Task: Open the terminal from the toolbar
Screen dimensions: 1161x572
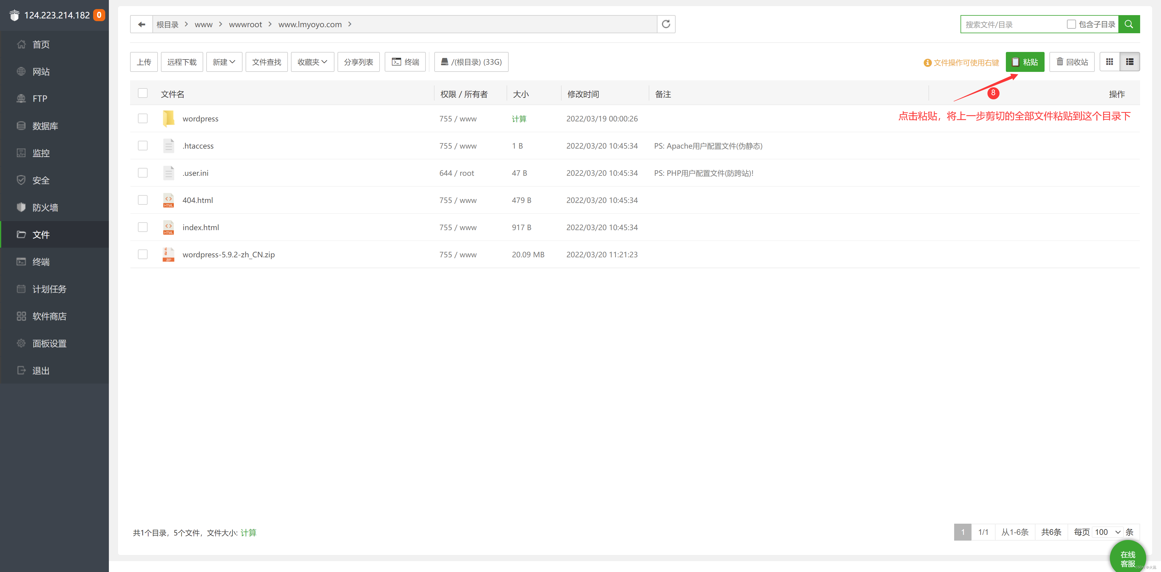Action: 405,62
